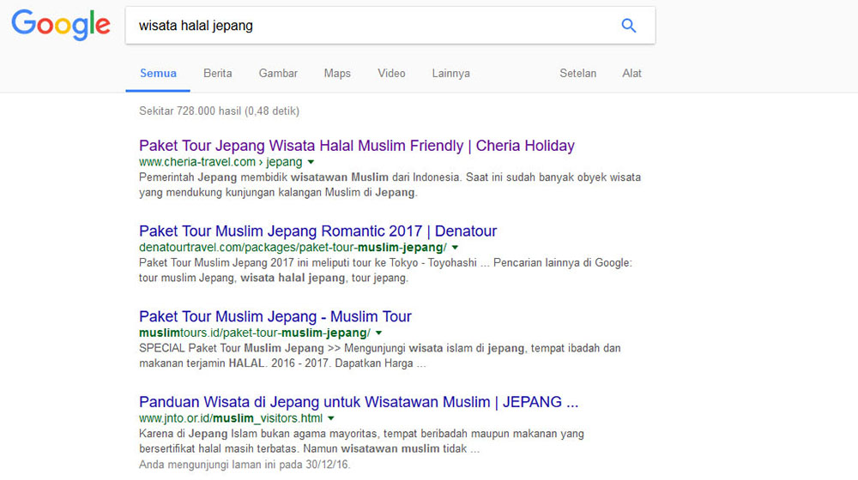Expand dropdown arrow beside cheria-travel.com URL

pos(311,162)
